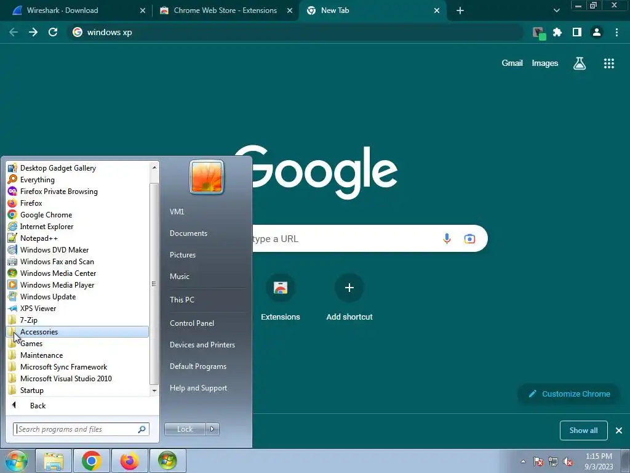Viewport: 630px width, 473px height.
Task: Go forward one page in Chrome
Action: [33, 32]
